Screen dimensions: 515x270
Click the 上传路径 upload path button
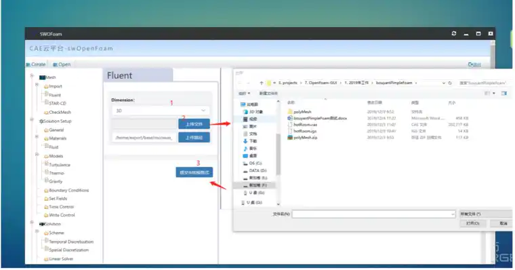click(x=194, y=138)
